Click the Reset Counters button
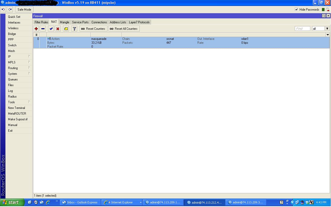Image resolution: width=331 pixels, height=207 pixels. pos(93,29)
